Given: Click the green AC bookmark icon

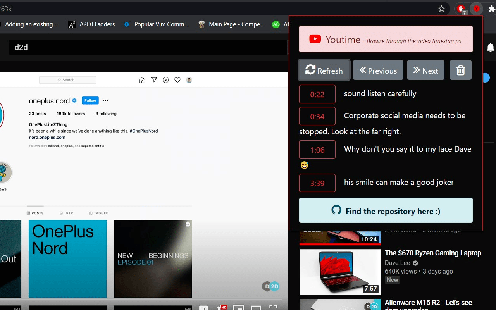Looking at the screenshot, I should (276, 24).
